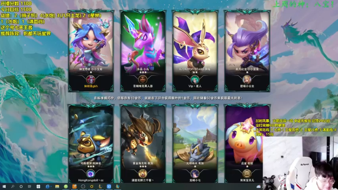Open the Windows Start menu
Image resolution: width=338 pixels, height=190 pixels.
coord(4,186)
